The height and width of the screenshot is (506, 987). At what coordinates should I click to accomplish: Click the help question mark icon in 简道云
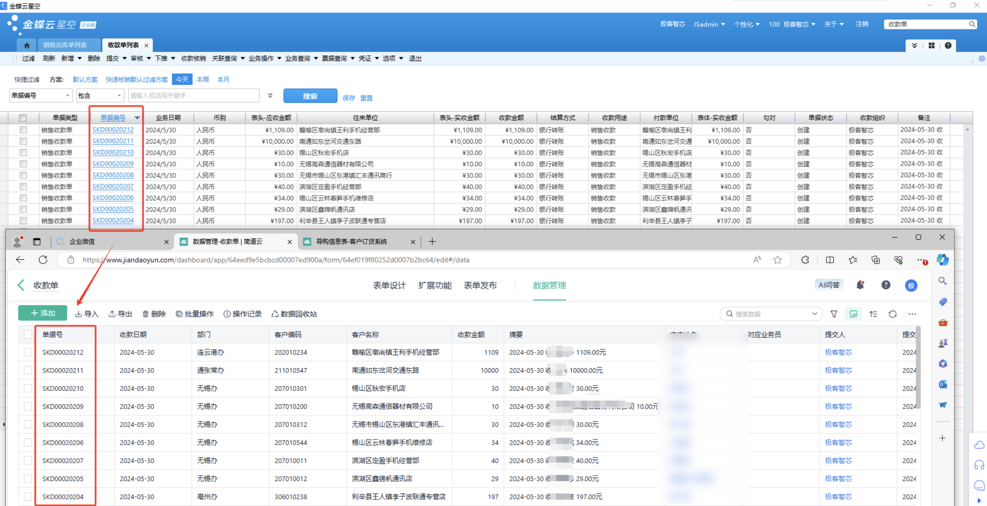[886, 285]
